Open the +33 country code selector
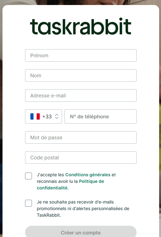 (44, 116)
